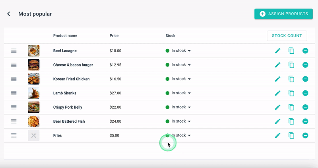Edit the Cheese & bacon burger product
This screenshot has width=318, height=168.
pyautogui.click(x=277, y=65)
